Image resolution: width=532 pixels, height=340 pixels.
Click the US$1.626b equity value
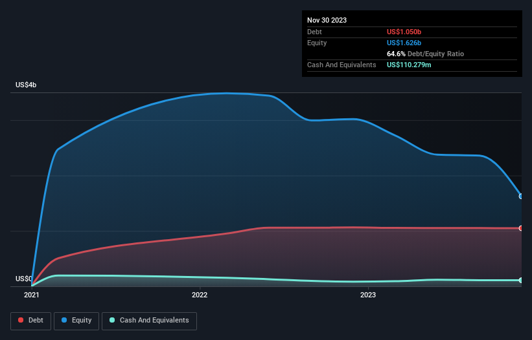[x=404, y=43]
